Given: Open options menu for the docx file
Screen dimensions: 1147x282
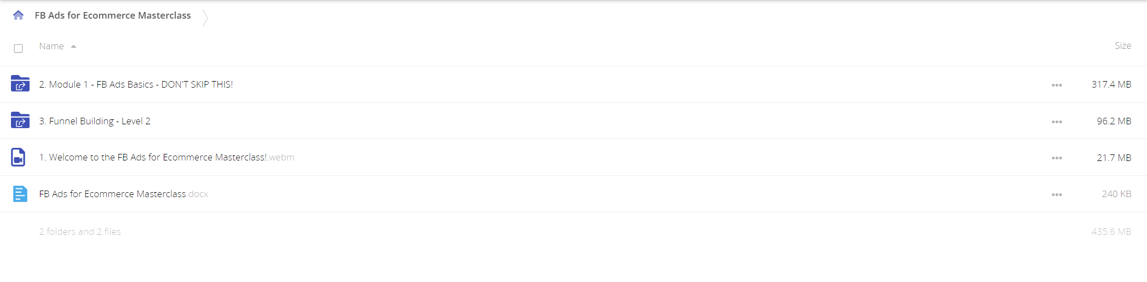Looking at the screenshot, I should (x=1057, y=194).
